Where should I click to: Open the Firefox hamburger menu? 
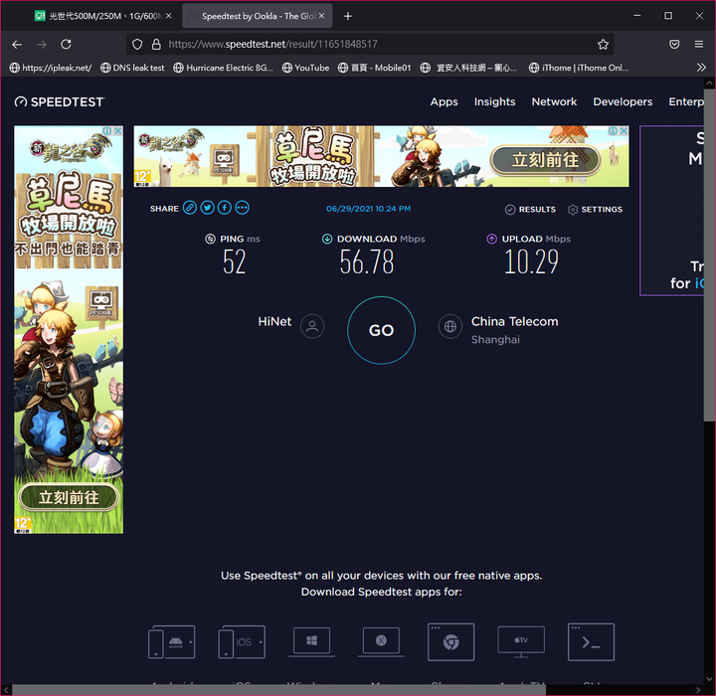[699, 45]
